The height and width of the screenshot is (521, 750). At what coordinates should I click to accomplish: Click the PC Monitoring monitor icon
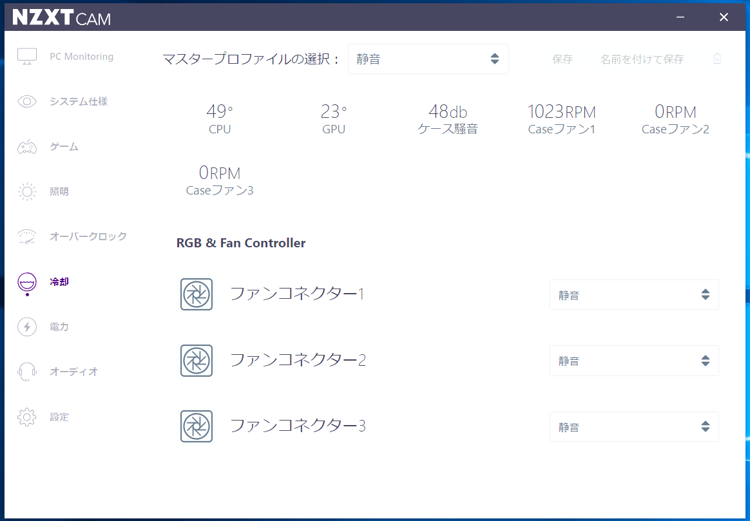pos(27,57)
